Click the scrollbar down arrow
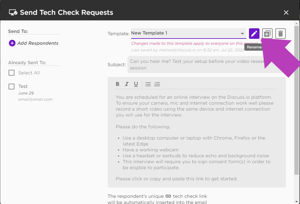300x204 pixels. click(x=296, y=202)
